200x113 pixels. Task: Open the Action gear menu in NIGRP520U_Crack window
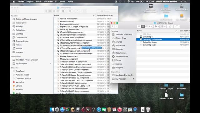(157, 26)
